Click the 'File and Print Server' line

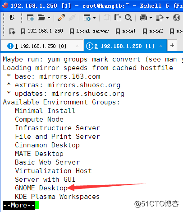[57, 137]
